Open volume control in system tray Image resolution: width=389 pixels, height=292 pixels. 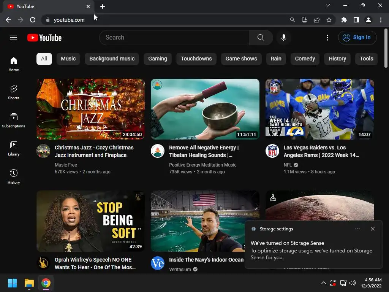352,283
